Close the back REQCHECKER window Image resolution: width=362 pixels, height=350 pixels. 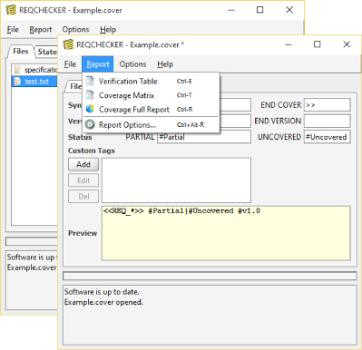pos(289,10)
